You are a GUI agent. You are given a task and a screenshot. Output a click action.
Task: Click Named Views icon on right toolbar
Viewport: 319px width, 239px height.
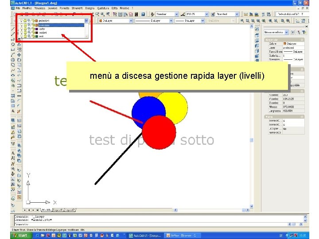[257, 29]
